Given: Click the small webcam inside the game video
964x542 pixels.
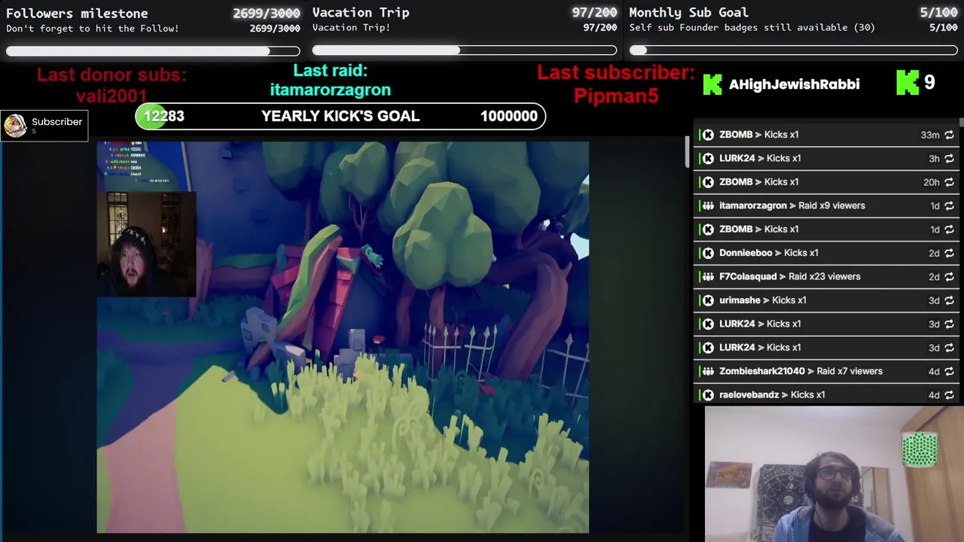Looking at the screenshot, I should point(146,245).
